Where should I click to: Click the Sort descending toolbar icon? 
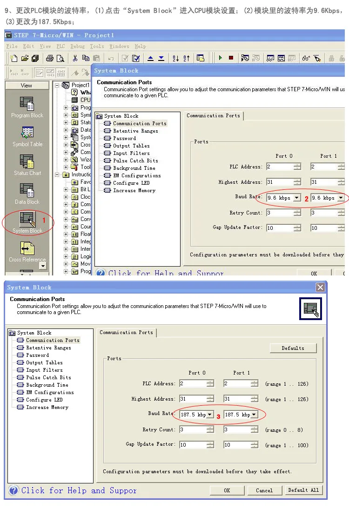click(x=186, y=59)
